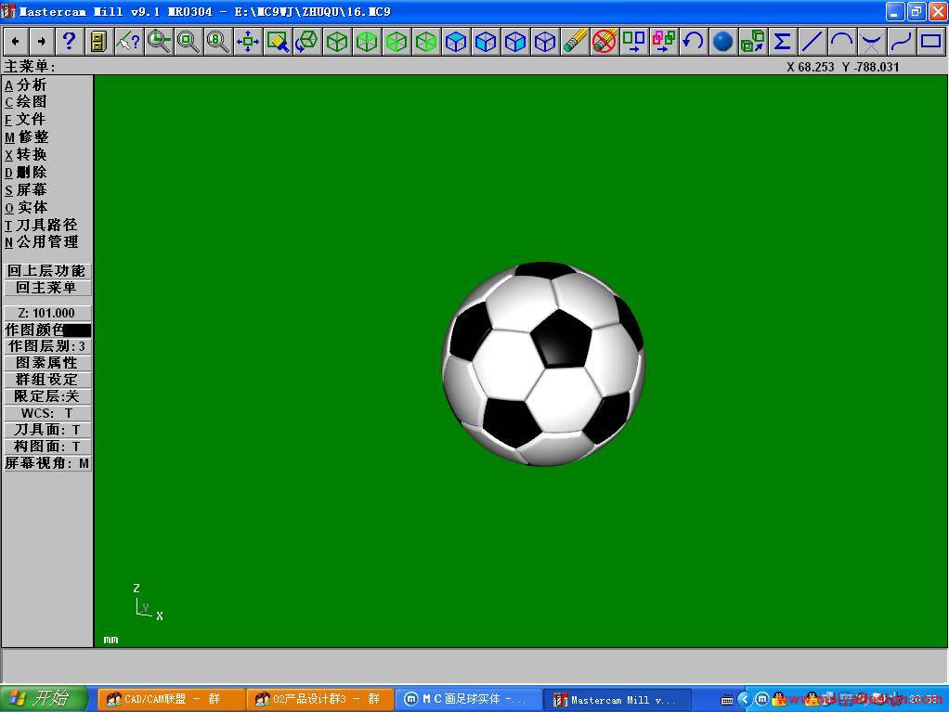Select the Delete eraser tool
Viewport: 949px width, 712px height.
coord(575,41)
